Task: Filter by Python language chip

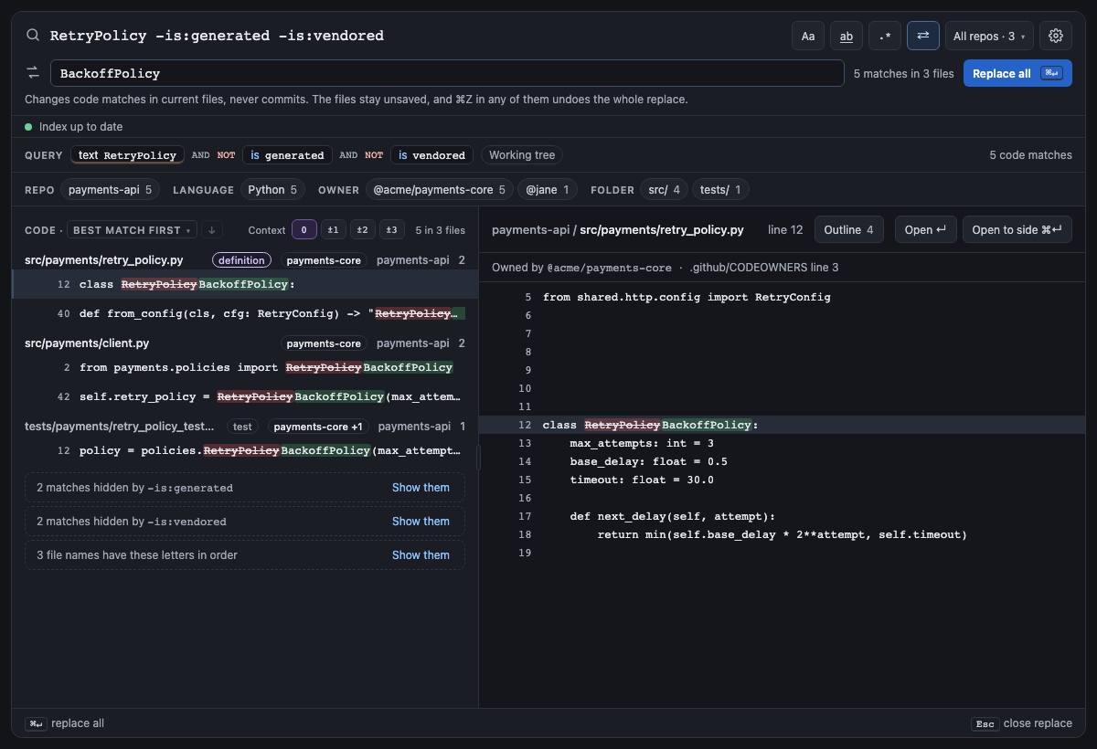Action: point(272,190)
